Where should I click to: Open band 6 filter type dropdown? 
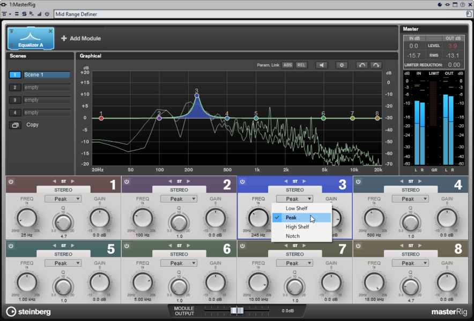coord(179,263)
